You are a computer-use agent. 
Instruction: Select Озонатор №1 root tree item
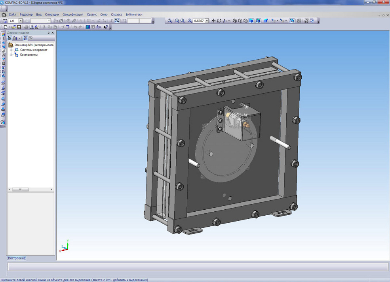point(34,45)
